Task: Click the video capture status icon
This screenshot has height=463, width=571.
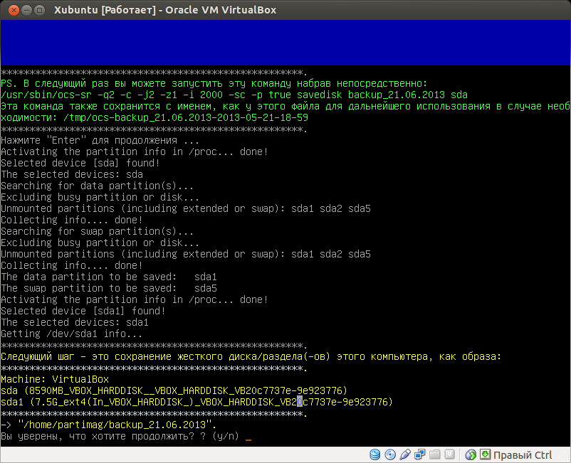Action: coord(450,454)
